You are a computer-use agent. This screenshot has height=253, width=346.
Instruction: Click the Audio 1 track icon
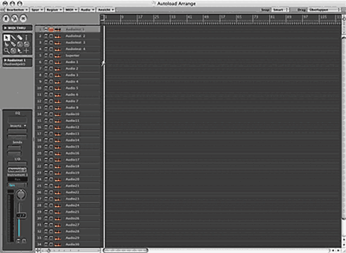58,63
